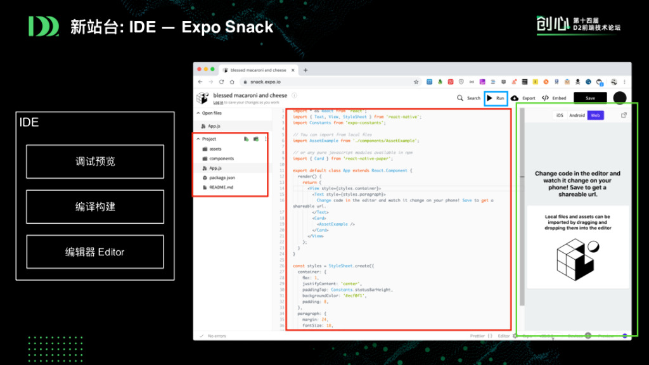Screen dimensions: 649x365
Task: Collapse the Open files section
Action: pos(198,113)
